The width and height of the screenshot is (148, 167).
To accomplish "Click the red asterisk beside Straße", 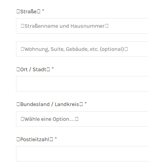I will click(43, 10).
